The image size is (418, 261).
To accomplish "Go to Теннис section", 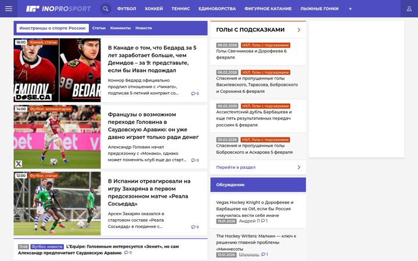I will coord(181,9).
